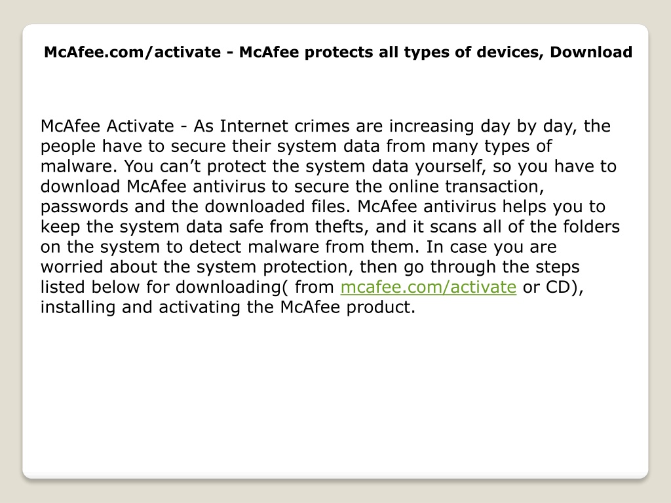Click the bold slide title heading

[x=338, y=52]
